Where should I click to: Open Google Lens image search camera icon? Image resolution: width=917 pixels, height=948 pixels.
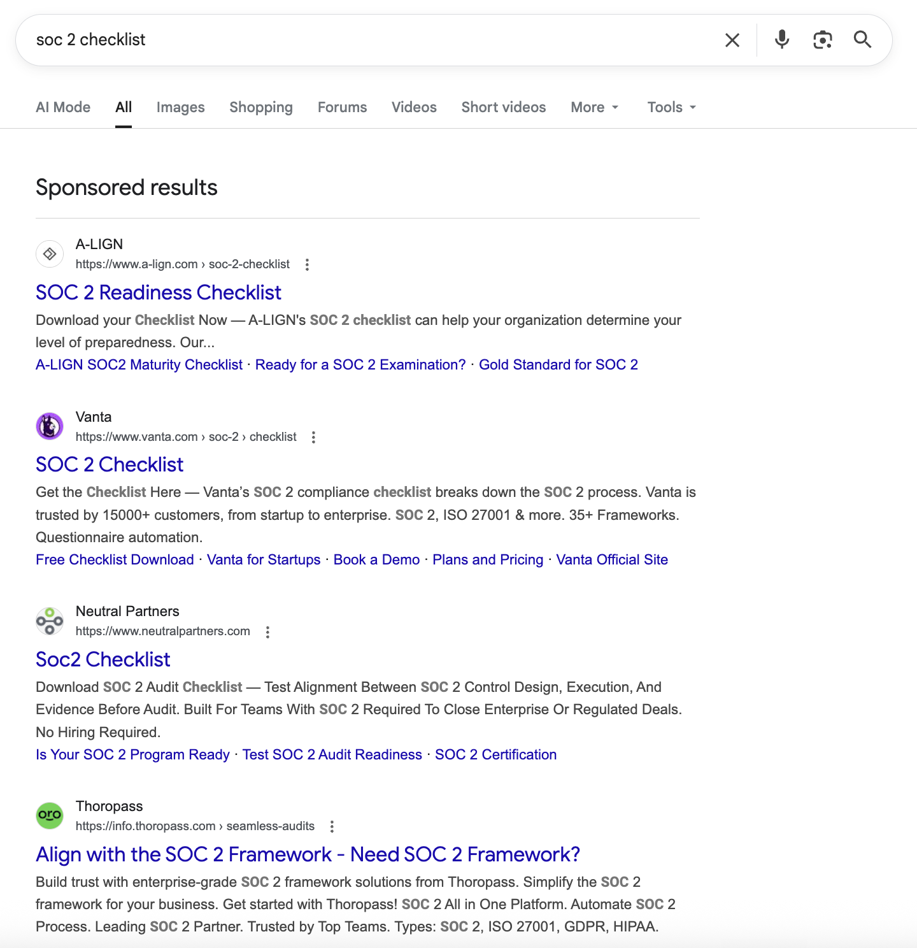(823, 39)
